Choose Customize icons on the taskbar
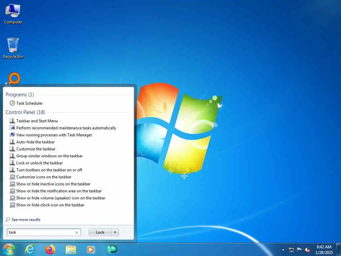 click(x=44, y=177)
